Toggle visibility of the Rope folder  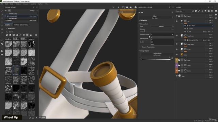(x=176, y=60)
